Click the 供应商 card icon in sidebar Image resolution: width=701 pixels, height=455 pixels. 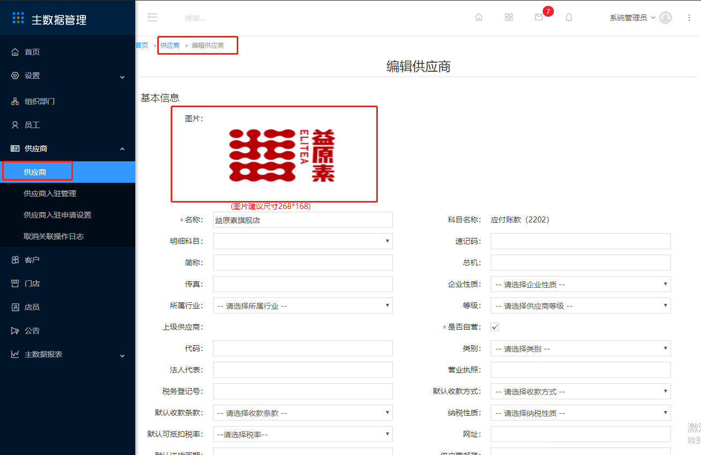point(15,148)
